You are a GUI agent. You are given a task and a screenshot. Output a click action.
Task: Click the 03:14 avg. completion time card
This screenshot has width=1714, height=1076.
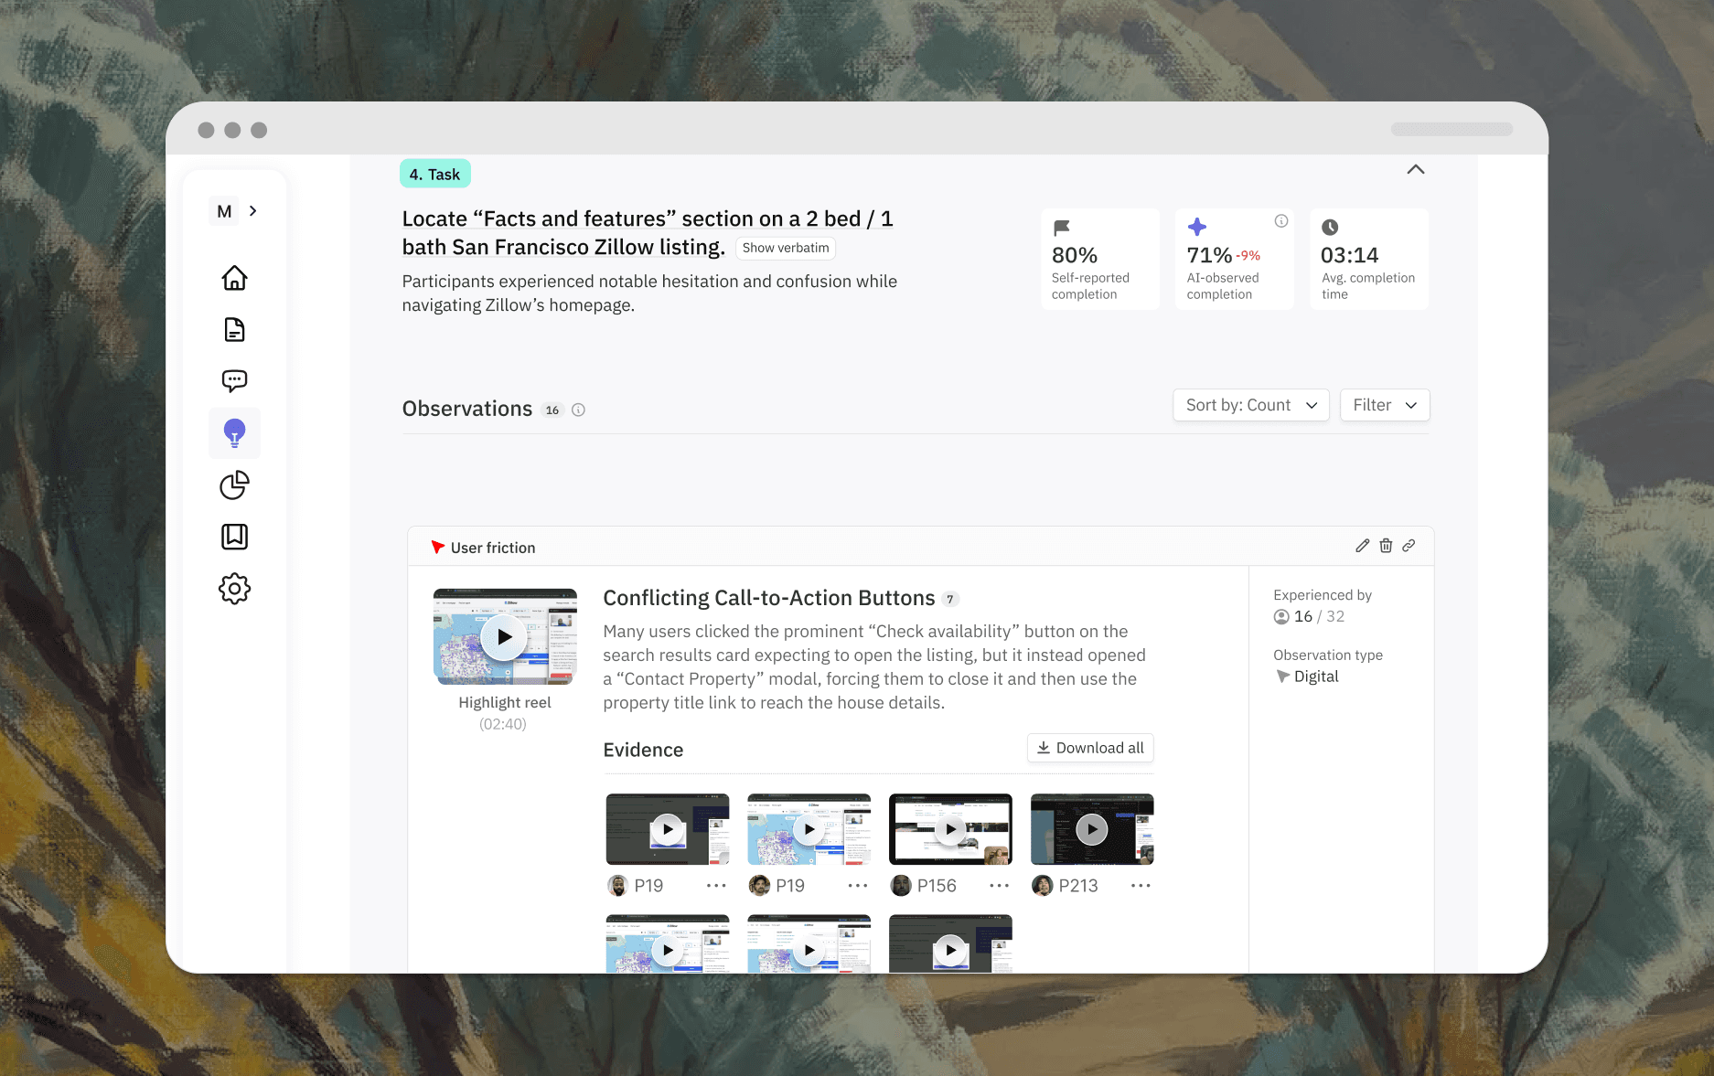[x=1369, y=259]
